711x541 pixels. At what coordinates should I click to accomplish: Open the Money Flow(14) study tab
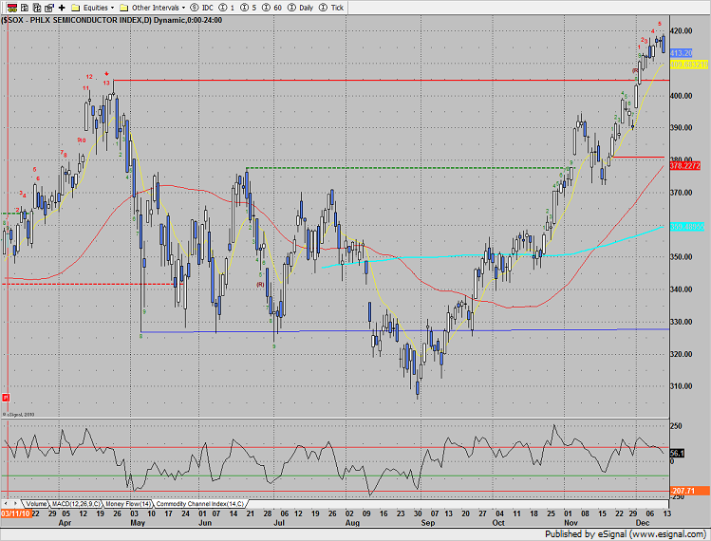(128, 504)
